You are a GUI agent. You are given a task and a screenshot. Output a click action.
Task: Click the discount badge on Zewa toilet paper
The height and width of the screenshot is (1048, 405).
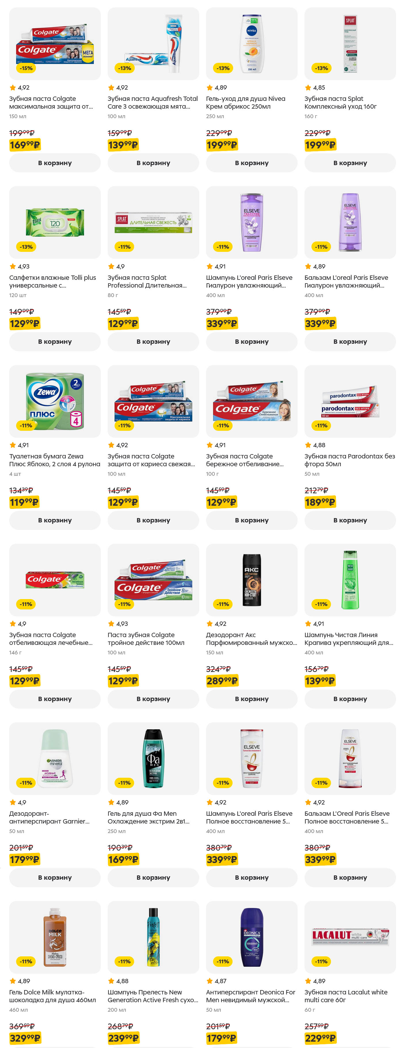click(26, 426)
